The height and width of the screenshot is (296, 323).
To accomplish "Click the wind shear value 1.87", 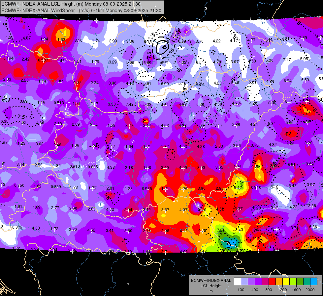I will tap(165, 147).
